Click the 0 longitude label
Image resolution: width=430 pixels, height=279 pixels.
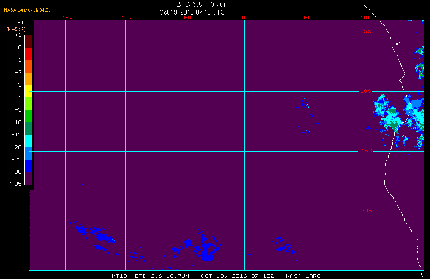[243, 18]
